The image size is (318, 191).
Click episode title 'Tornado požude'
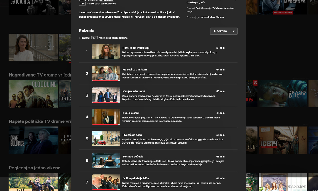pos(133,156)
